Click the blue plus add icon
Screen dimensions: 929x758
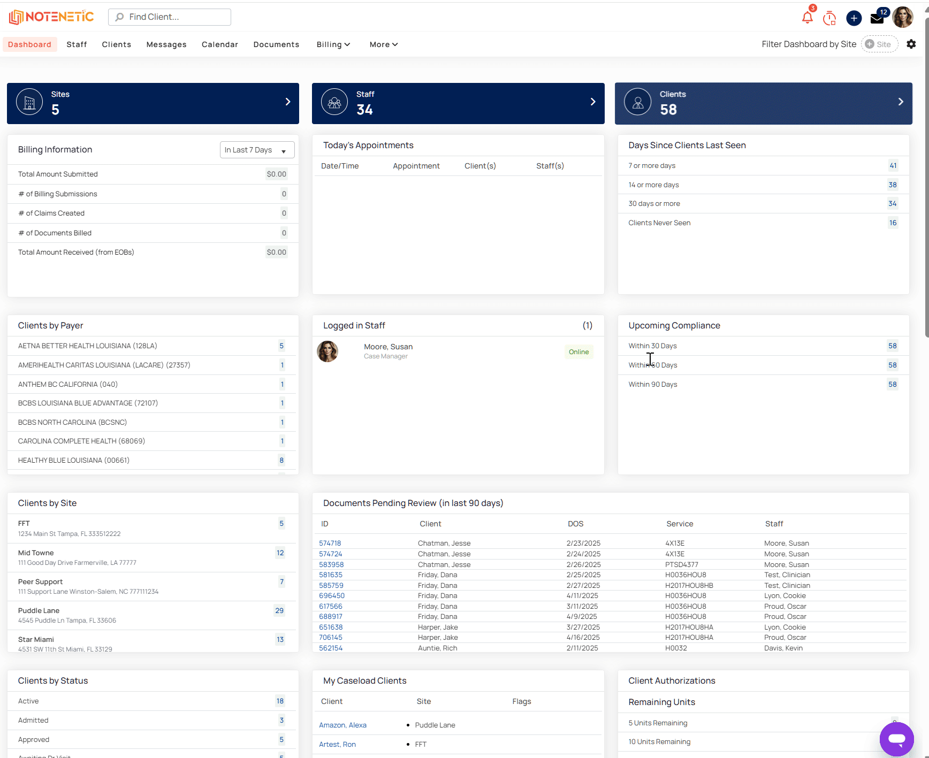854,18
